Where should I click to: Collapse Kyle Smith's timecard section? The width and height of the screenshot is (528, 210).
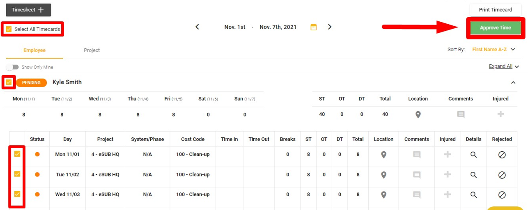coord(513,83)
